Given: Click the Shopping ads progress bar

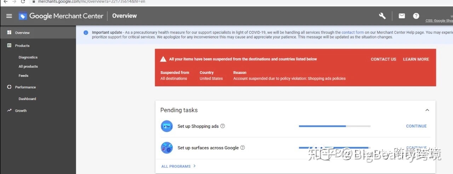Looking at the screenshot, I should point(334,126).
